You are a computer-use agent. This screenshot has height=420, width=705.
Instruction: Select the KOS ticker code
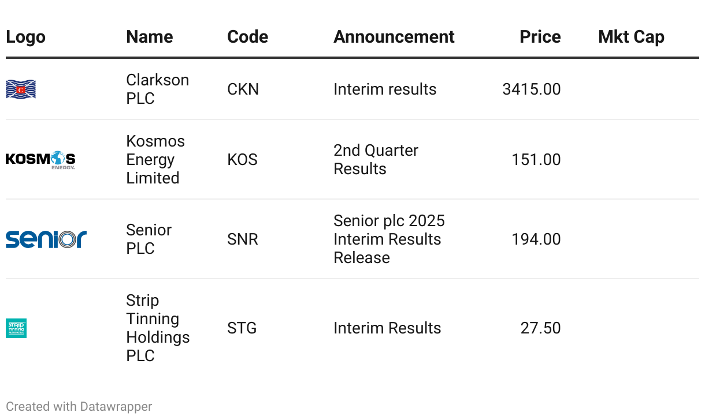tap(242, 160)
